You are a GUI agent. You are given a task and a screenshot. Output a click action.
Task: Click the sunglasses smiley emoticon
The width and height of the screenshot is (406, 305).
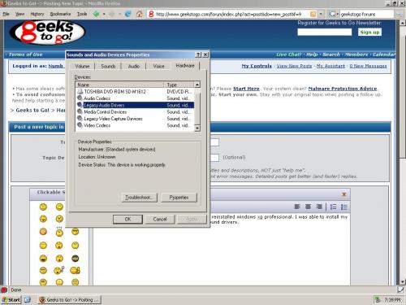(76, 231)
